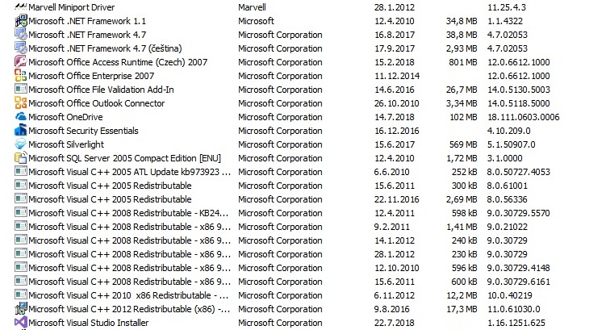Select the Visual C++ 2005 ATL Update entry
This screenshot has width=610, height=330.
pos(129,172)
